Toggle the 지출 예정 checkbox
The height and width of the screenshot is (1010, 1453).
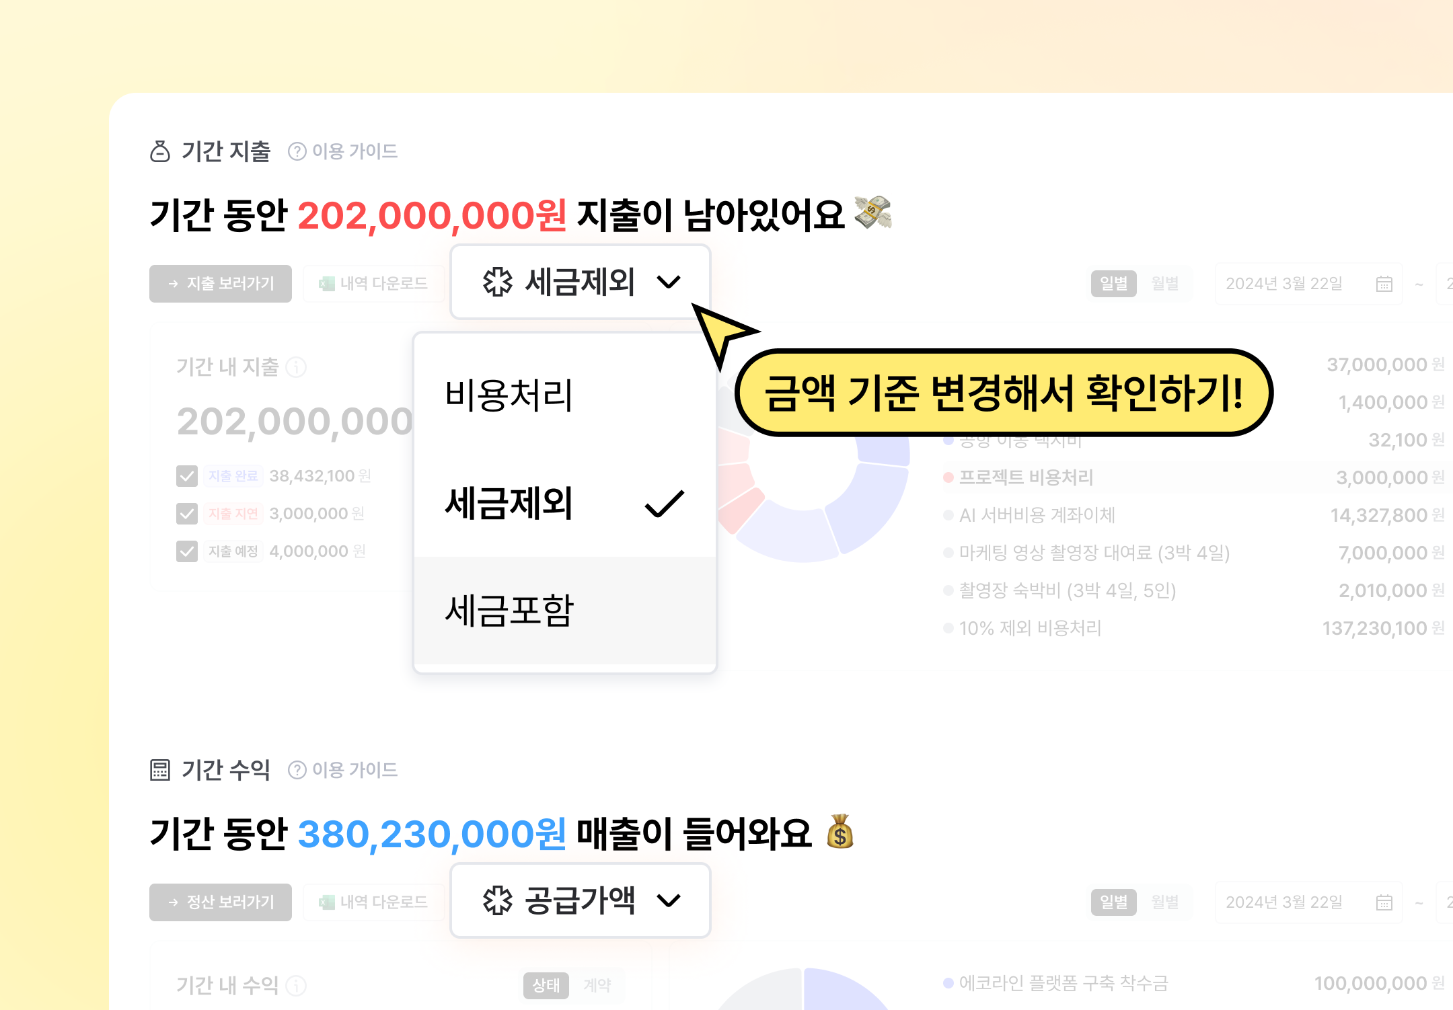pyautogui.click(x=187, y=551)
